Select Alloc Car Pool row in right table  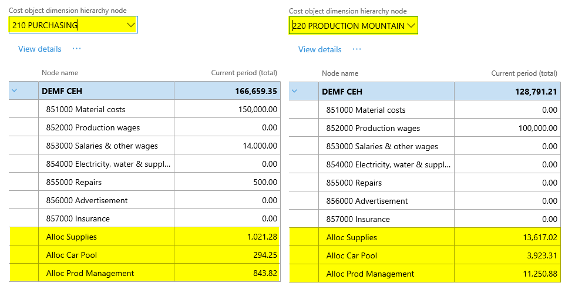tap(352, 255)
